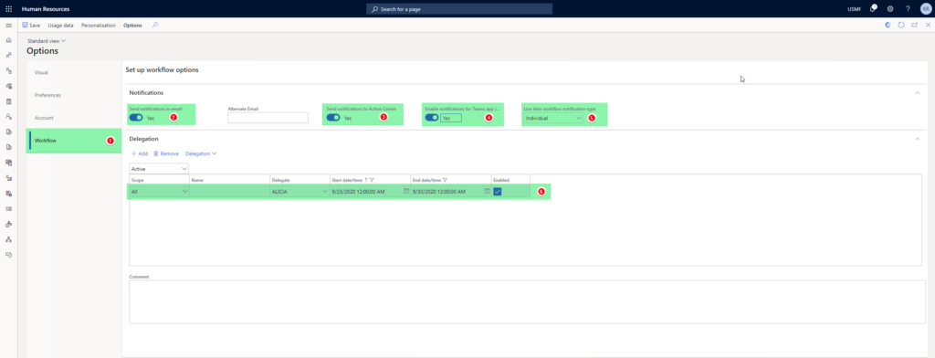935x358 pixels.
Task: Uncheck the Enabled checkbox for ALICIA delegation
Action: pos(498,192)
